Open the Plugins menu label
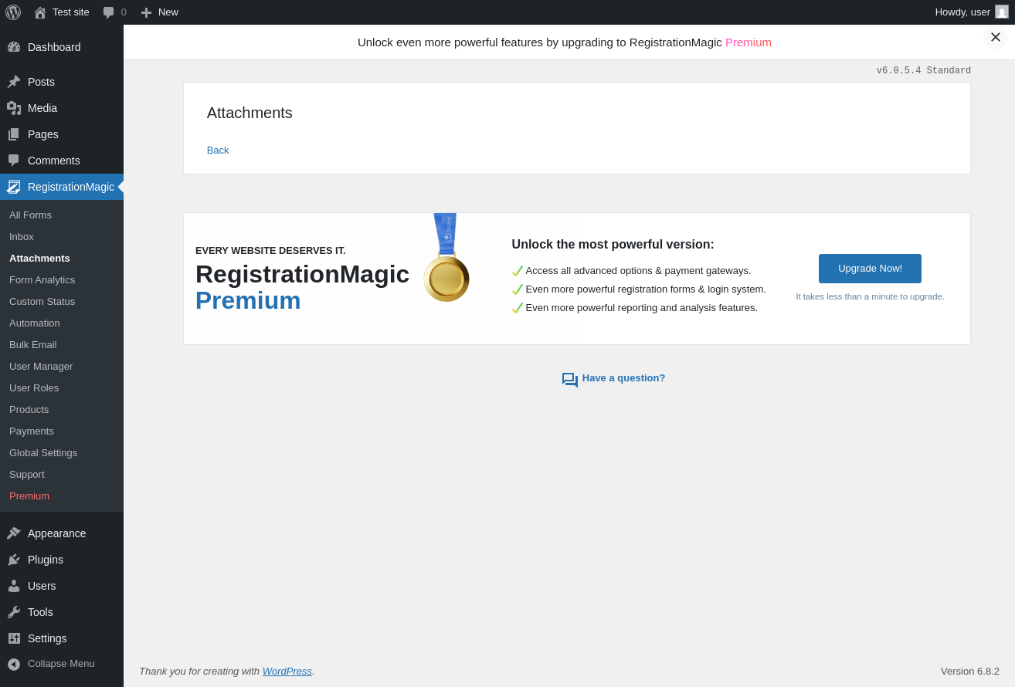This screenshot has height=687, width=1015. click(x=46, y=560)
